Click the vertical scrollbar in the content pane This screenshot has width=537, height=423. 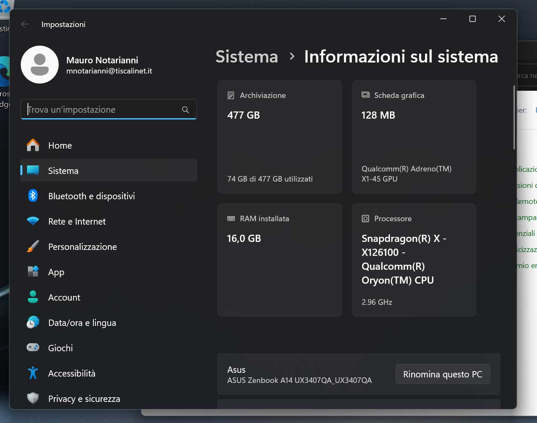pos(514,118)
